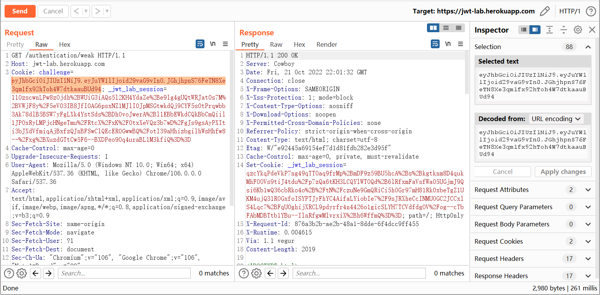Open help via top-right question icon
Screen dimensions: 600x295
click(x=591, y=11)
